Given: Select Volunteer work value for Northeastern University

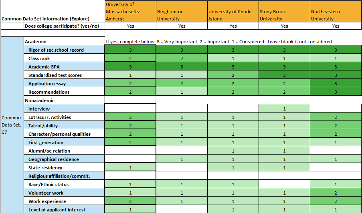Looking at the screenshot, I should coord(336,193).
